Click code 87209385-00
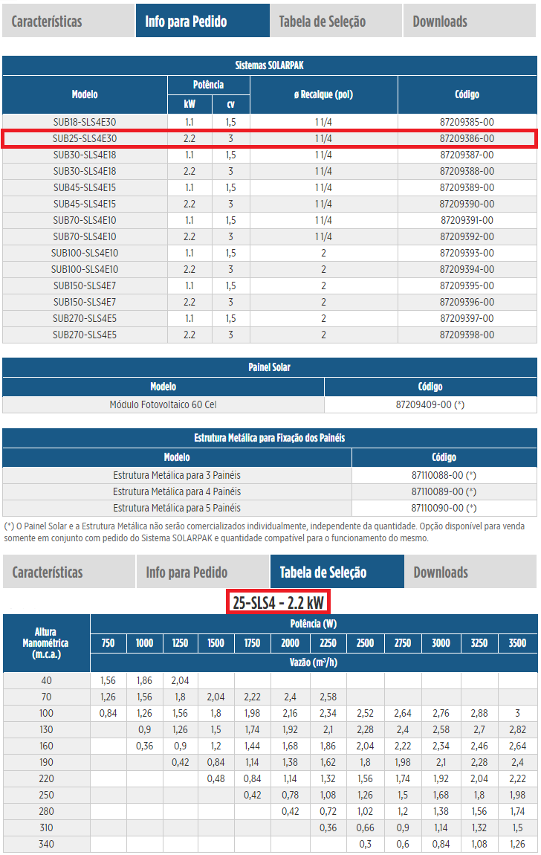Viewport: 541px width, 855px height. coord(467,122)
